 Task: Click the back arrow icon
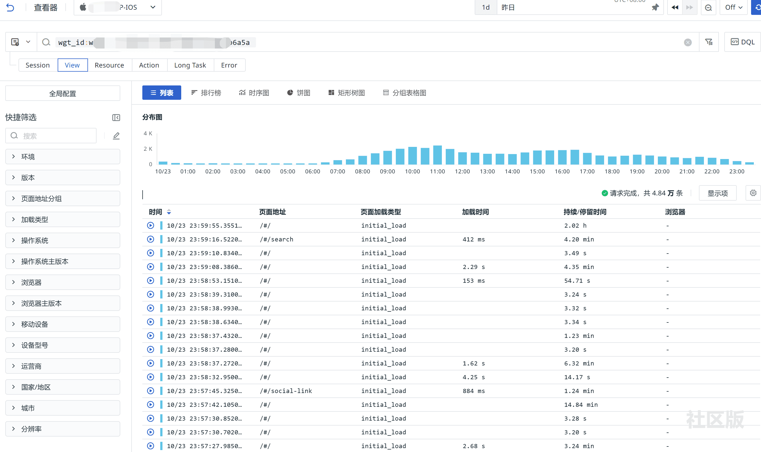click(x=10, y=7)
